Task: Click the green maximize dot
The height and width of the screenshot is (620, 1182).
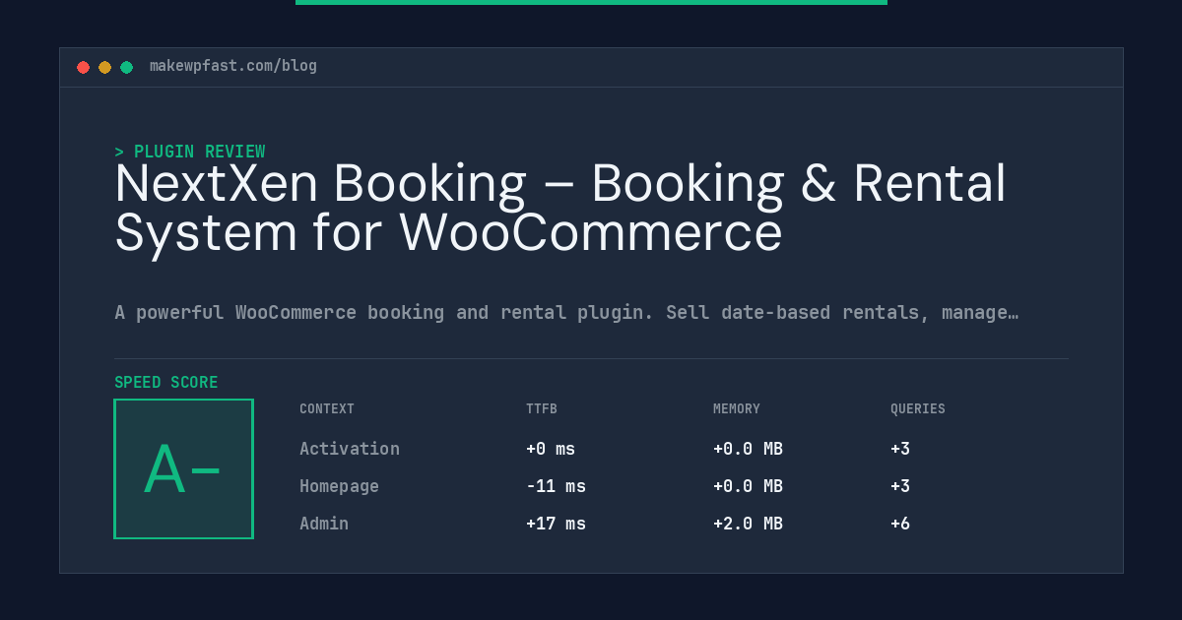Action: tap(127, 67)
